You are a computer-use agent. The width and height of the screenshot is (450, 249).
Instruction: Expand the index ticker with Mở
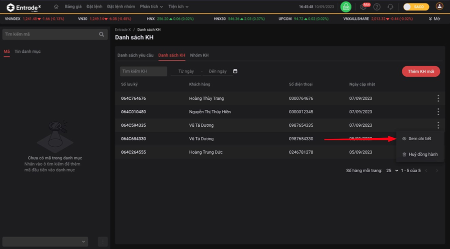[x=434, y=18]
